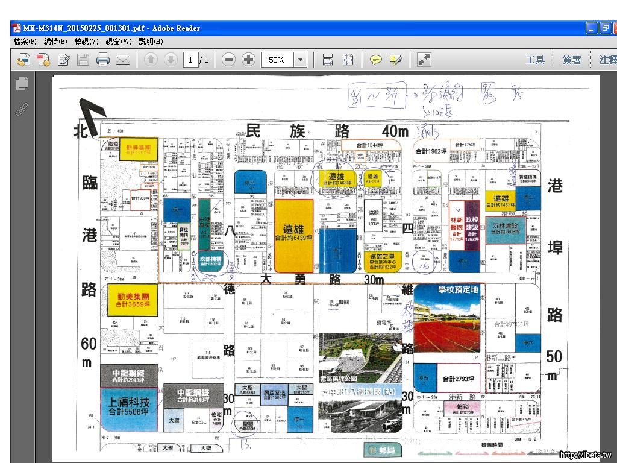The width and height of the screenshot is (617, 463).
Task: Open the page thumbnails panel
Action: (22, 84)
